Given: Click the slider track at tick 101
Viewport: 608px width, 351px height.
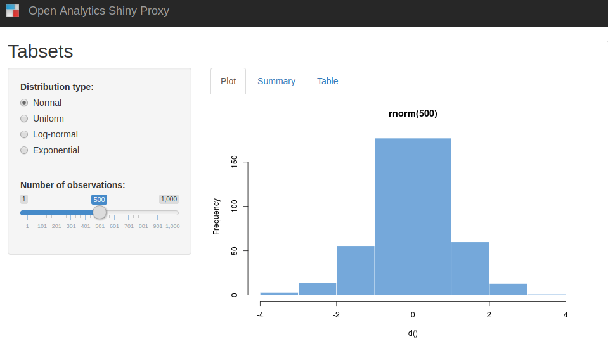Looking at the screenshot, I should coord(42,213).
